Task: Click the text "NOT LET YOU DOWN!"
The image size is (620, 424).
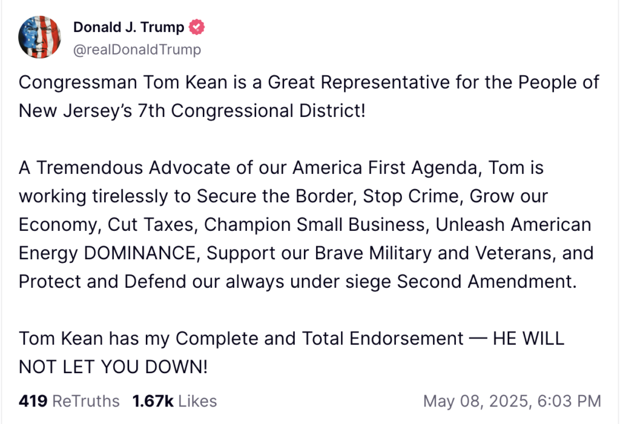Action: click(x=113, y=367)
